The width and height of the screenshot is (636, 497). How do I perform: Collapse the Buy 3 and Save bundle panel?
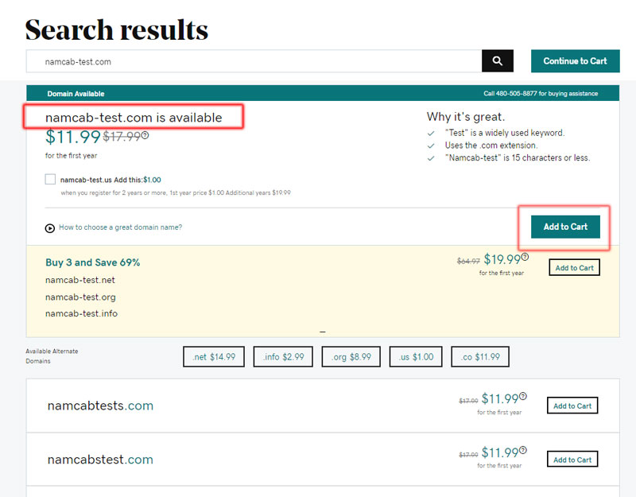pos(323,331)
